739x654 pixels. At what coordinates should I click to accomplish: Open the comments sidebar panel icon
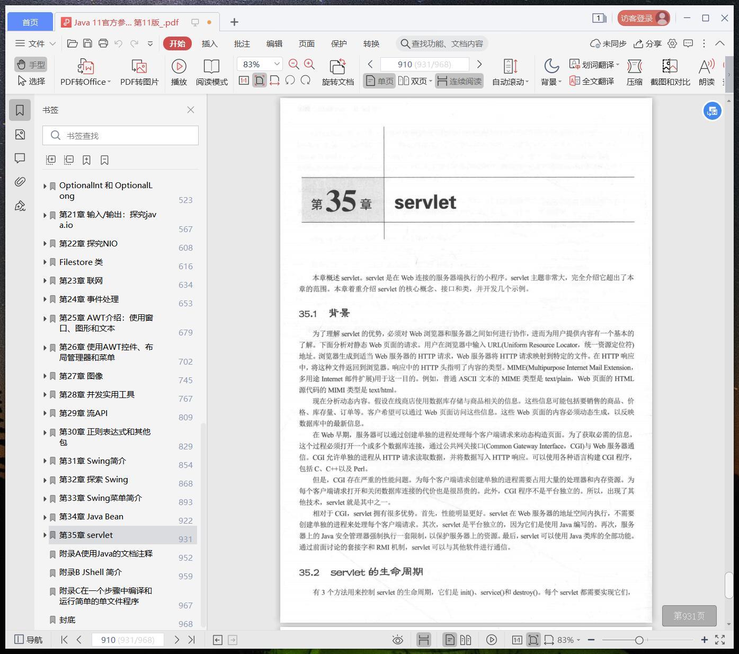click(20, 158)
